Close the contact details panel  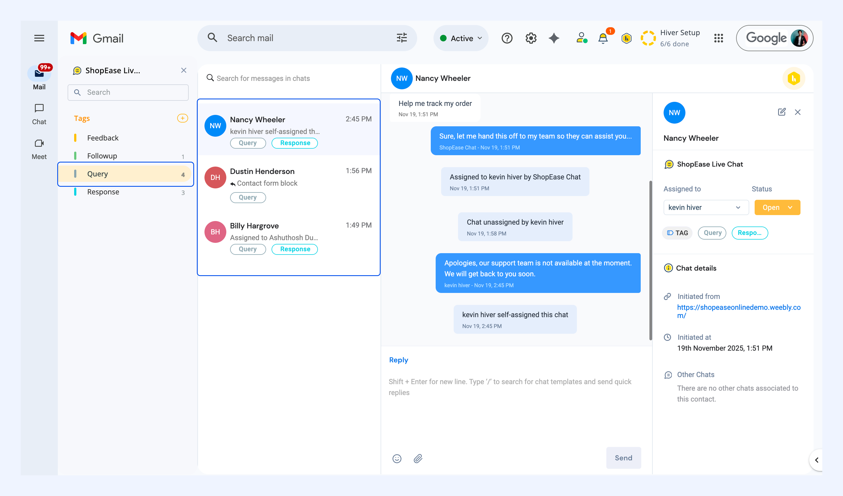pos(798,112)
